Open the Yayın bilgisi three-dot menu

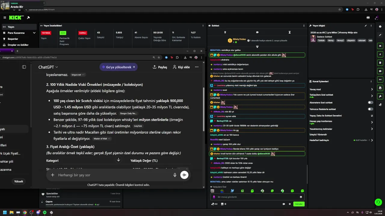point(372,26)
